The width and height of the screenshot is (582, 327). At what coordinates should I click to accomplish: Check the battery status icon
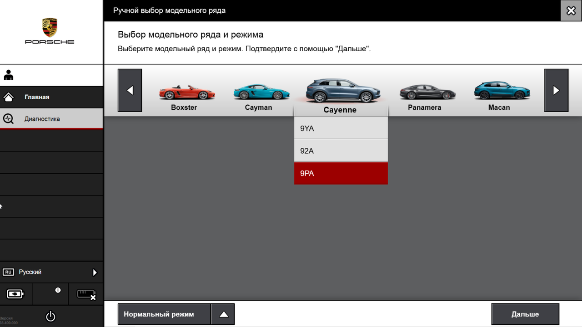(x=15, y=294)
